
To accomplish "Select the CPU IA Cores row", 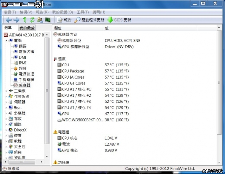I will point(93,77).
